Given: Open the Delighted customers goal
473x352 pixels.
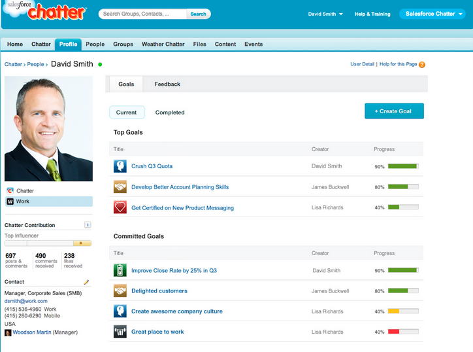Looking at the screenshot, I should [x=159, y=290].
